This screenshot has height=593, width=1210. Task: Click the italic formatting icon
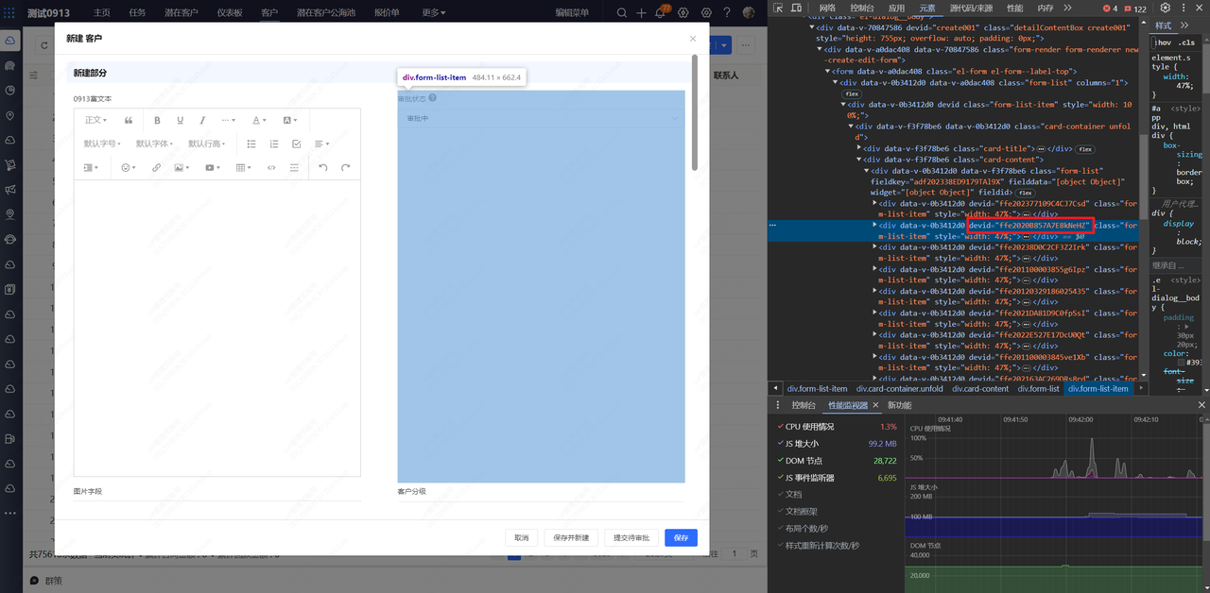[x=202, y=120]
